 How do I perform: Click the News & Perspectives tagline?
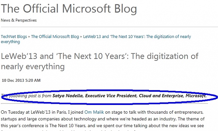19,20
